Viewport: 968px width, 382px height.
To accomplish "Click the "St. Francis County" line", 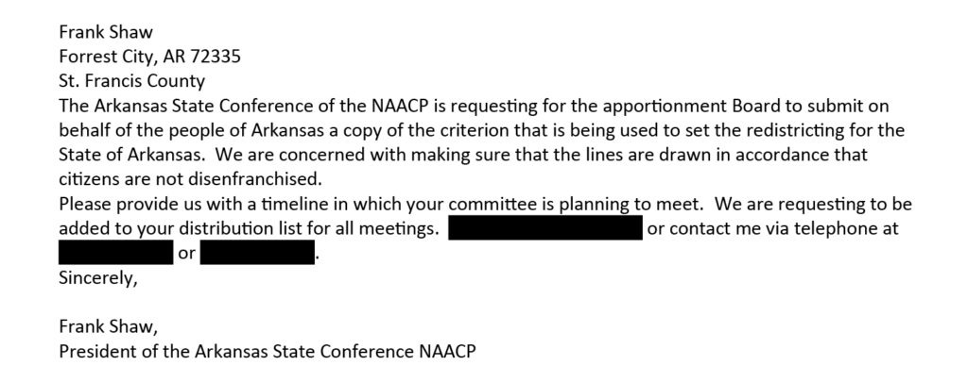I will tap(131, 81).
